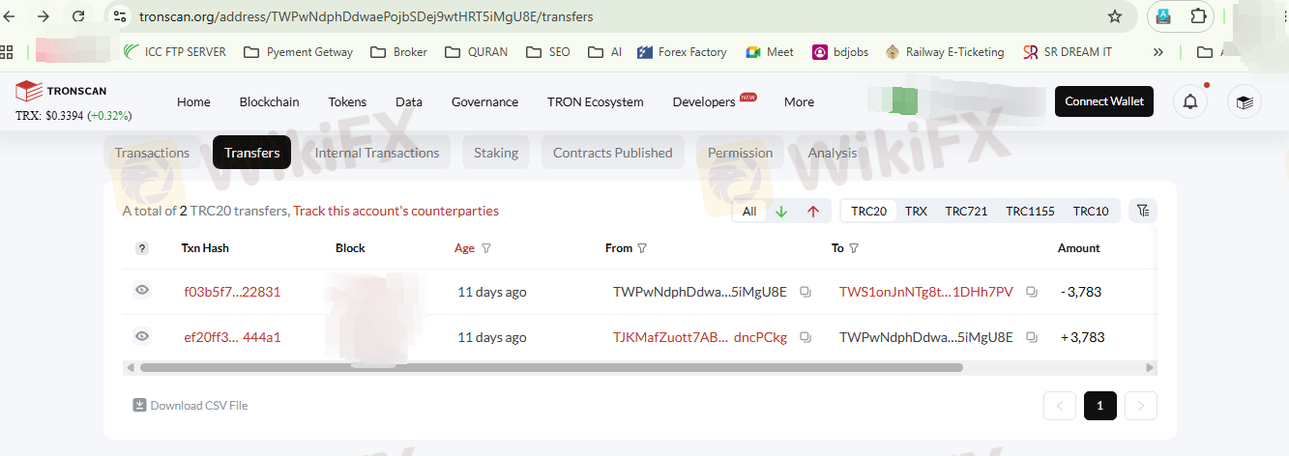Go to previous page arrow
The height and width of the screenshot is (456, 1289).
(1060, 406)
